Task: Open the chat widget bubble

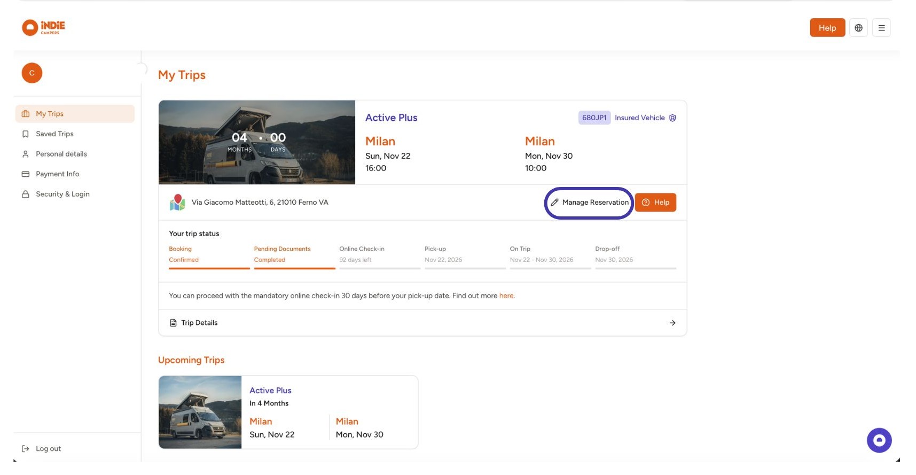Action: [879, 440]
